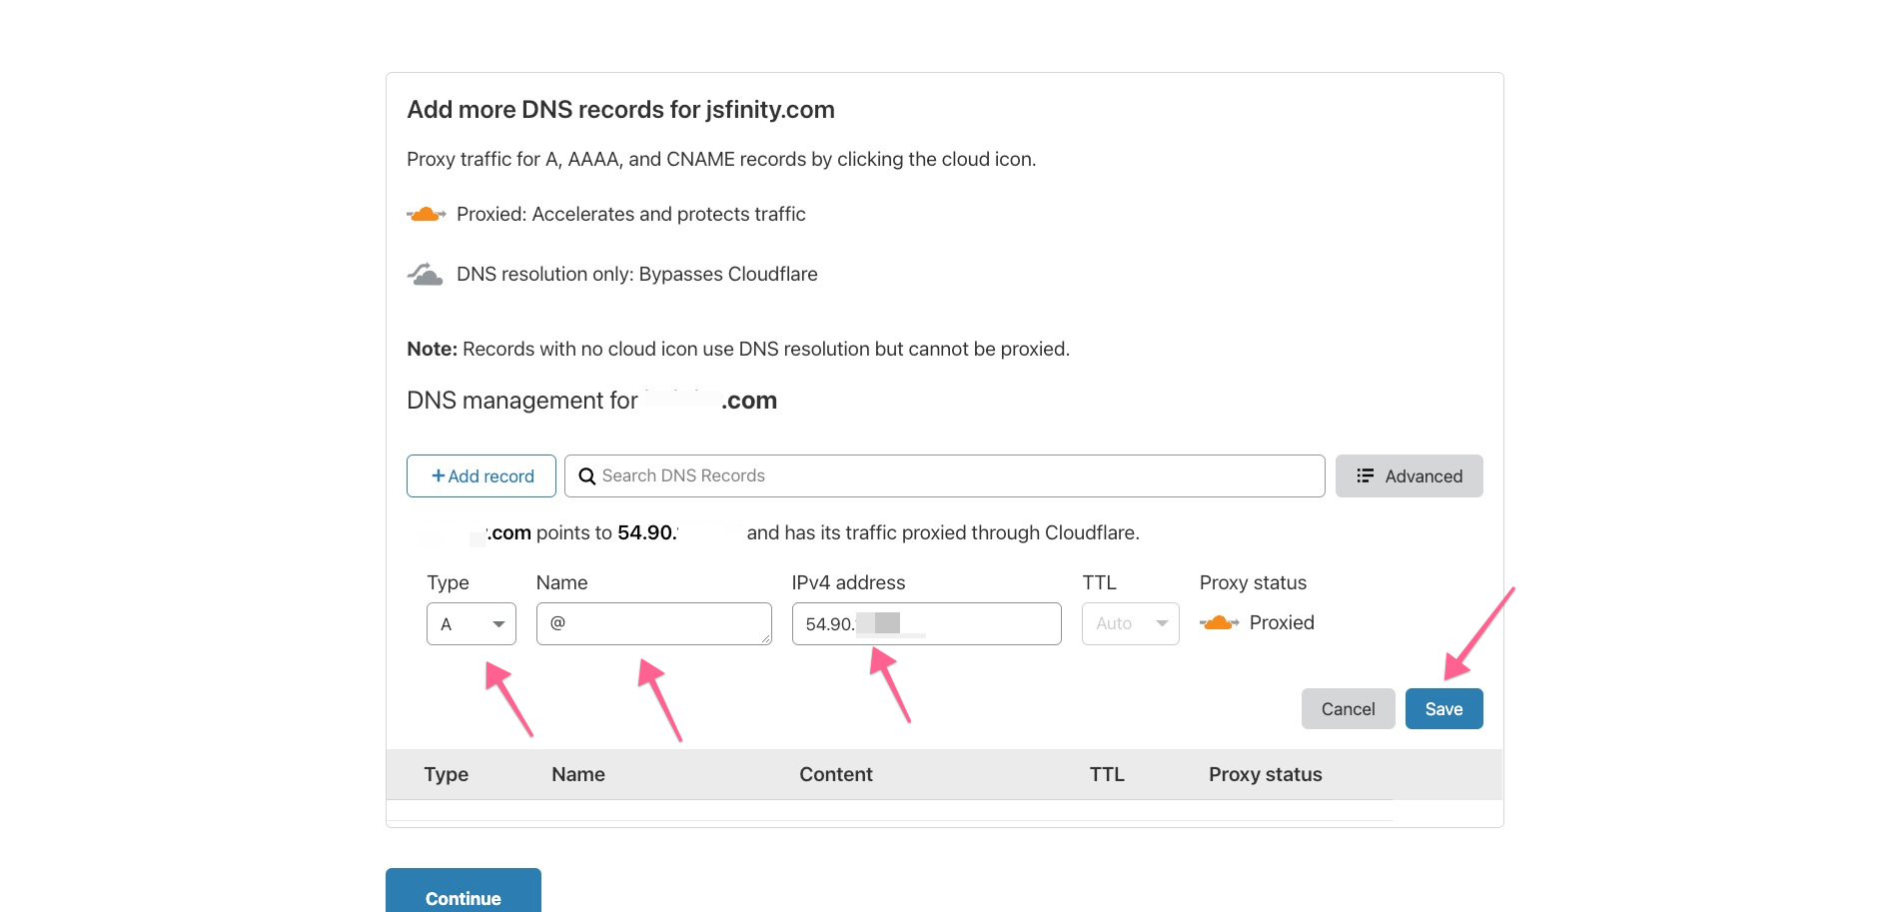This screenshot has height=912, width=1902.
Task: Click the orange Proxied legend cloud icon
Action: pos(427,215)
